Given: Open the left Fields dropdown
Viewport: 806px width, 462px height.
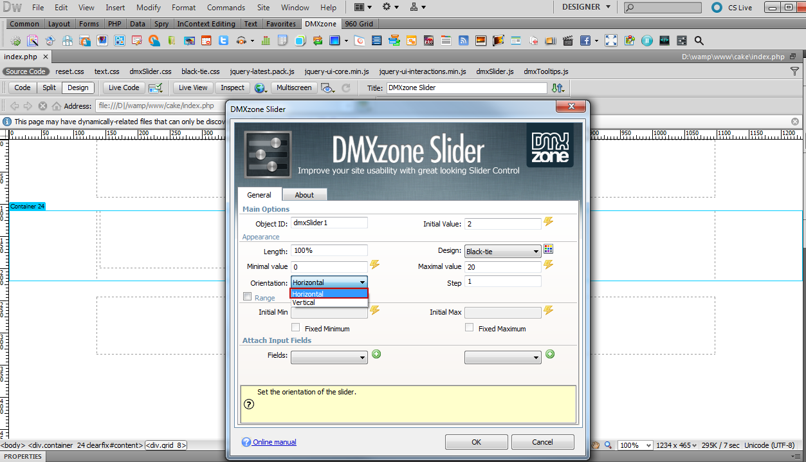Looking at the screenshot, I should point(329,358).
